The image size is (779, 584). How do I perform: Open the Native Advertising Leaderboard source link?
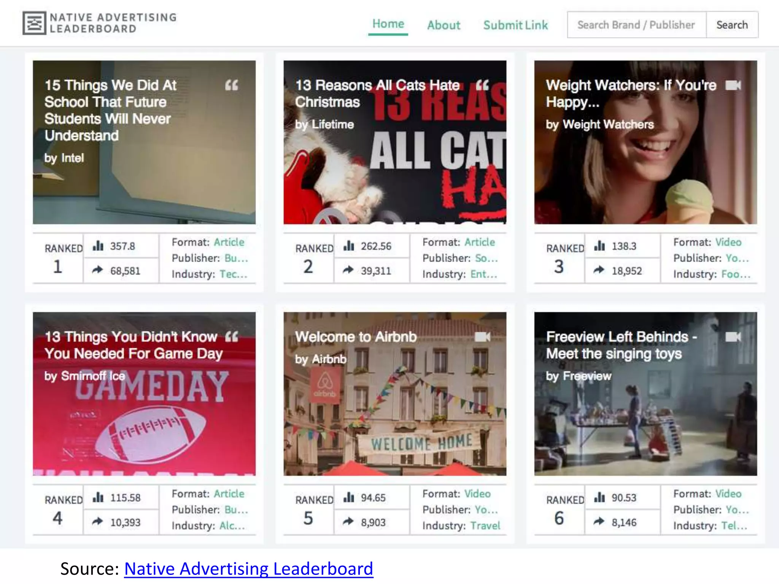tap(248, 569)
